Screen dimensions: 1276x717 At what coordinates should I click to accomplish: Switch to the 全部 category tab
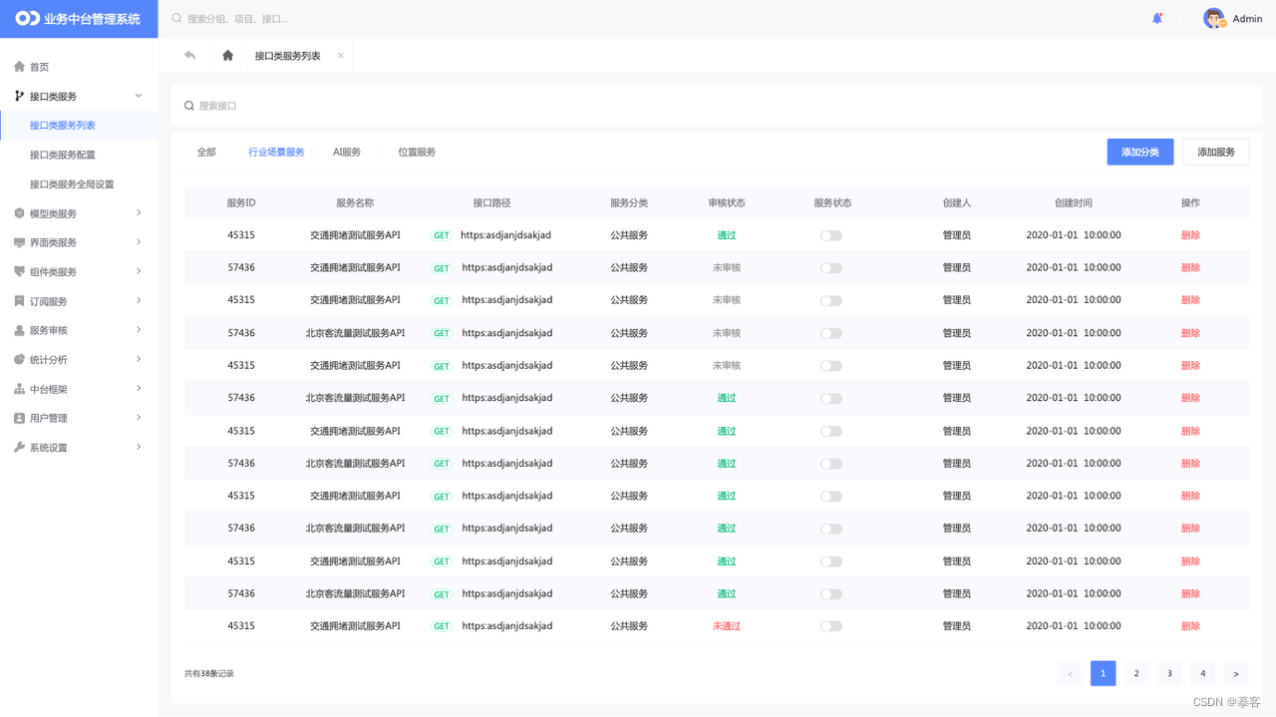tap(206, 153)
